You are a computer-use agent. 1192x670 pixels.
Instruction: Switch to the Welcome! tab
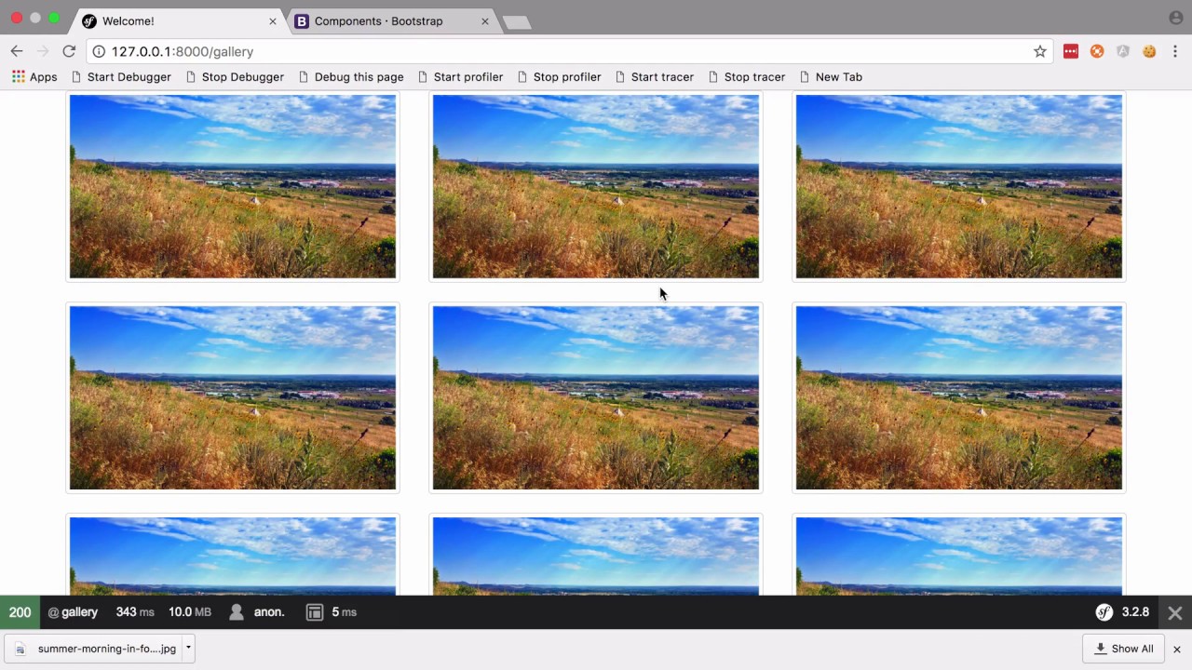[179, 20]
